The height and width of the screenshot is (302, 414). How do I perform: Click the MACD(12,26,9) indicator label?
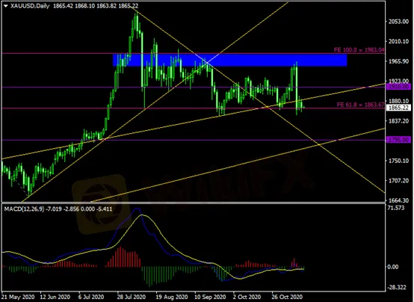(24, 209)
